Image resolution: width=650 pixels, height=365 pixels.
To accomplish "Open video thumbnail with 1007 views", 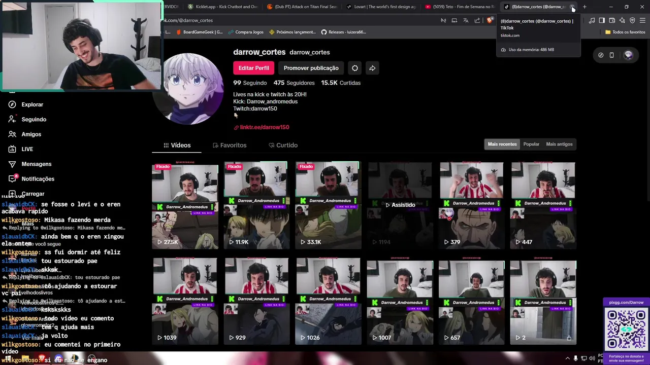I will tap(400, 301).
